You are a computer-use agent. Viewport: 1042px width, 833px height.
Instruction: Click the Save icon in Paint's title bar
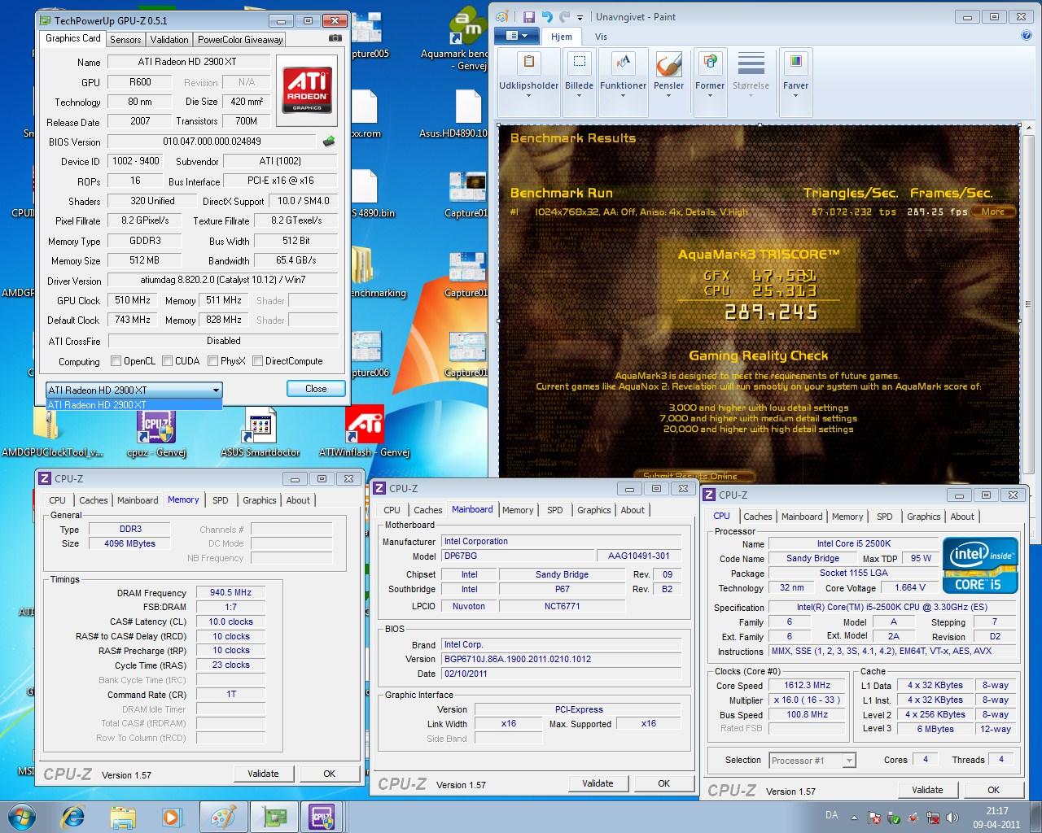pos(529,16)
